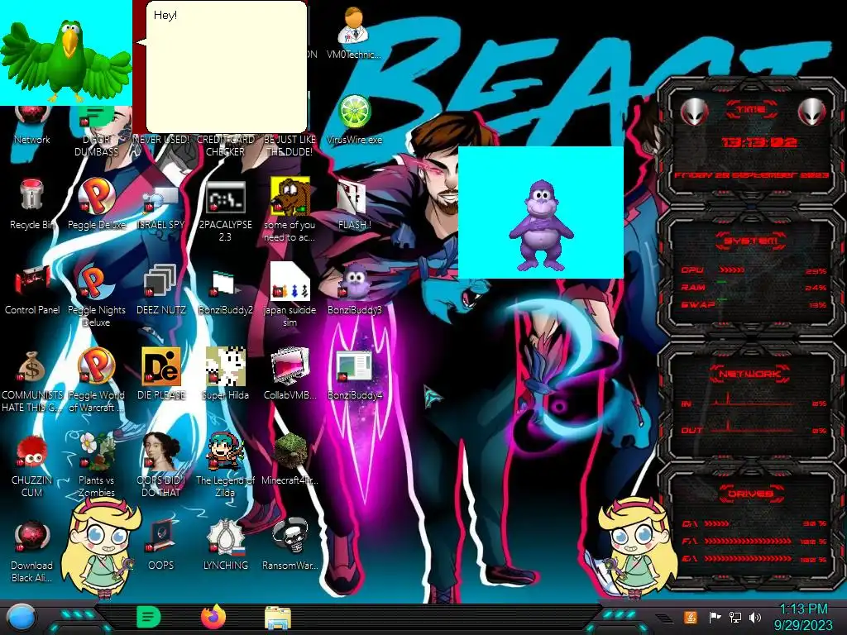Click the SWAP label in SYSTEM gadget

697,304
